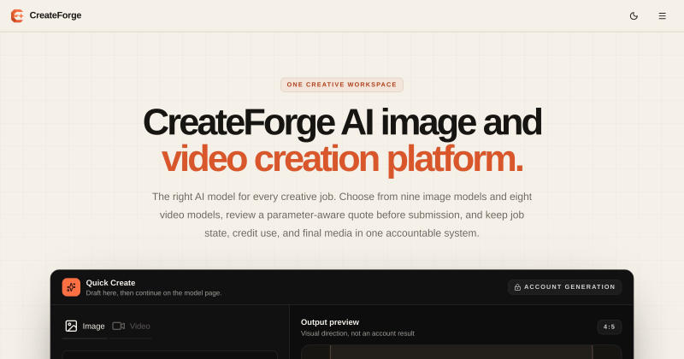Viewport: 684px width, 359px height.
Task: Switch to the Image tab
Action: click(85, 327)
